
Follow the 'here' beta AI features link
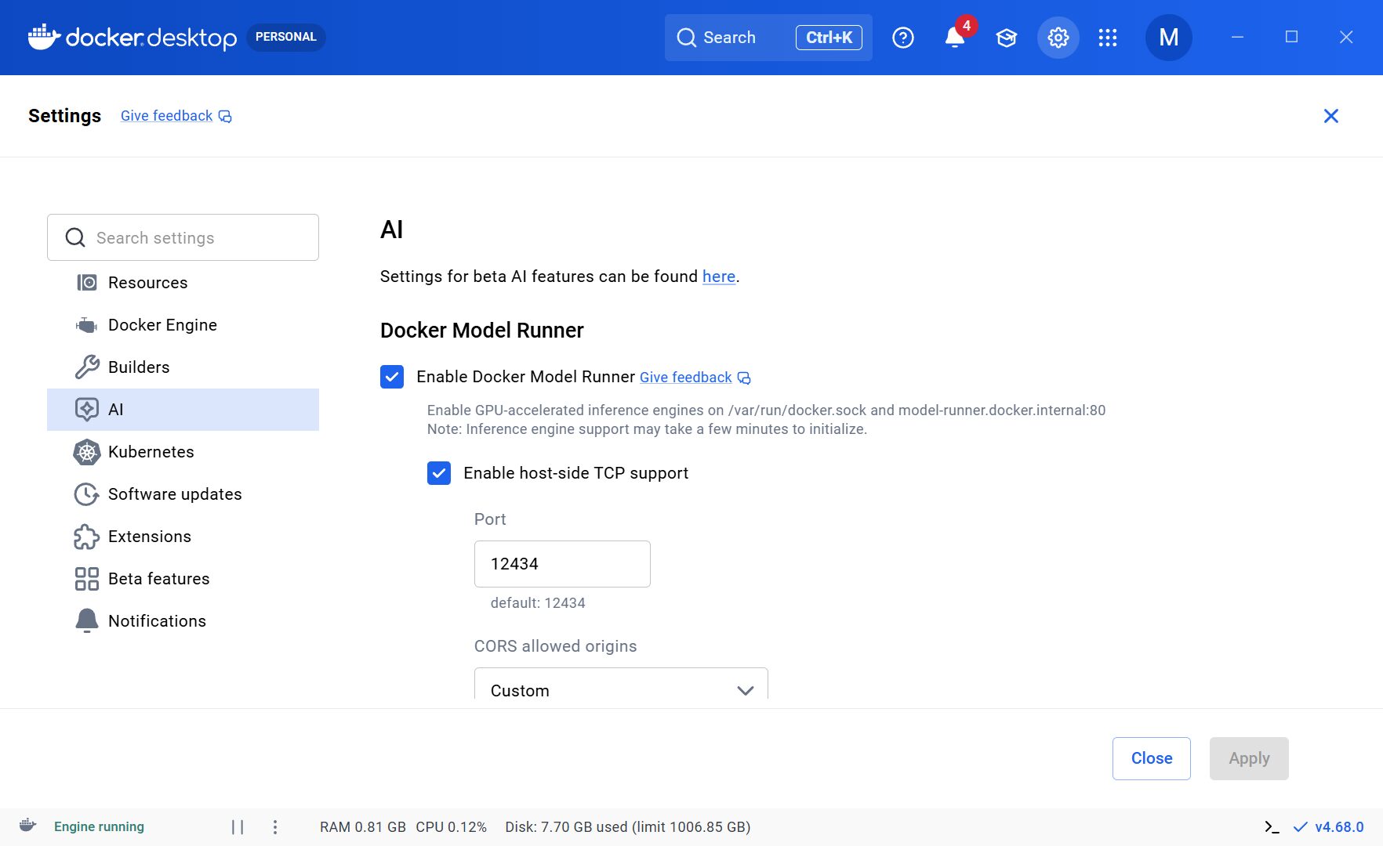point(718,277)
